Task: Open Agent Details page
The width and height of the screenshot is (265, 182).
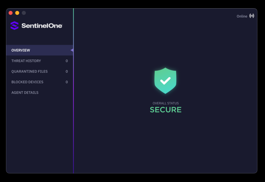Action: (39, 93)
